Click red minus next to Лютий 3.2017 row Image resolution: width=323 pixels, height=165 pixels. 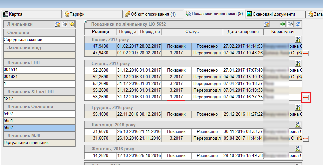306,53
